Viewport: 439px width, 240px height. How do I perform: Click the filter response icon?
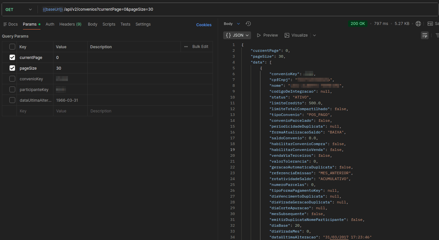coord(437,35)
